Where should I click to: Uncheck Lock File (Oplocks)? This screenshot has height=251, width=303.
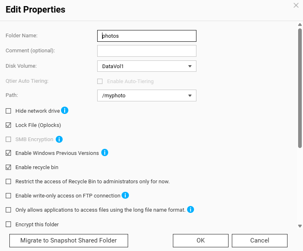pyautogui.click(x=9, y=125)
